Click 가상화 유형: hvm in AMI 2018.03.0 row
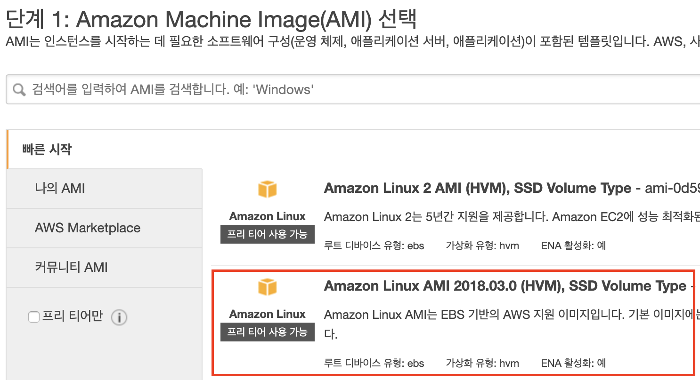This screenshot has height=380, width=700. [x=482, y=363]
